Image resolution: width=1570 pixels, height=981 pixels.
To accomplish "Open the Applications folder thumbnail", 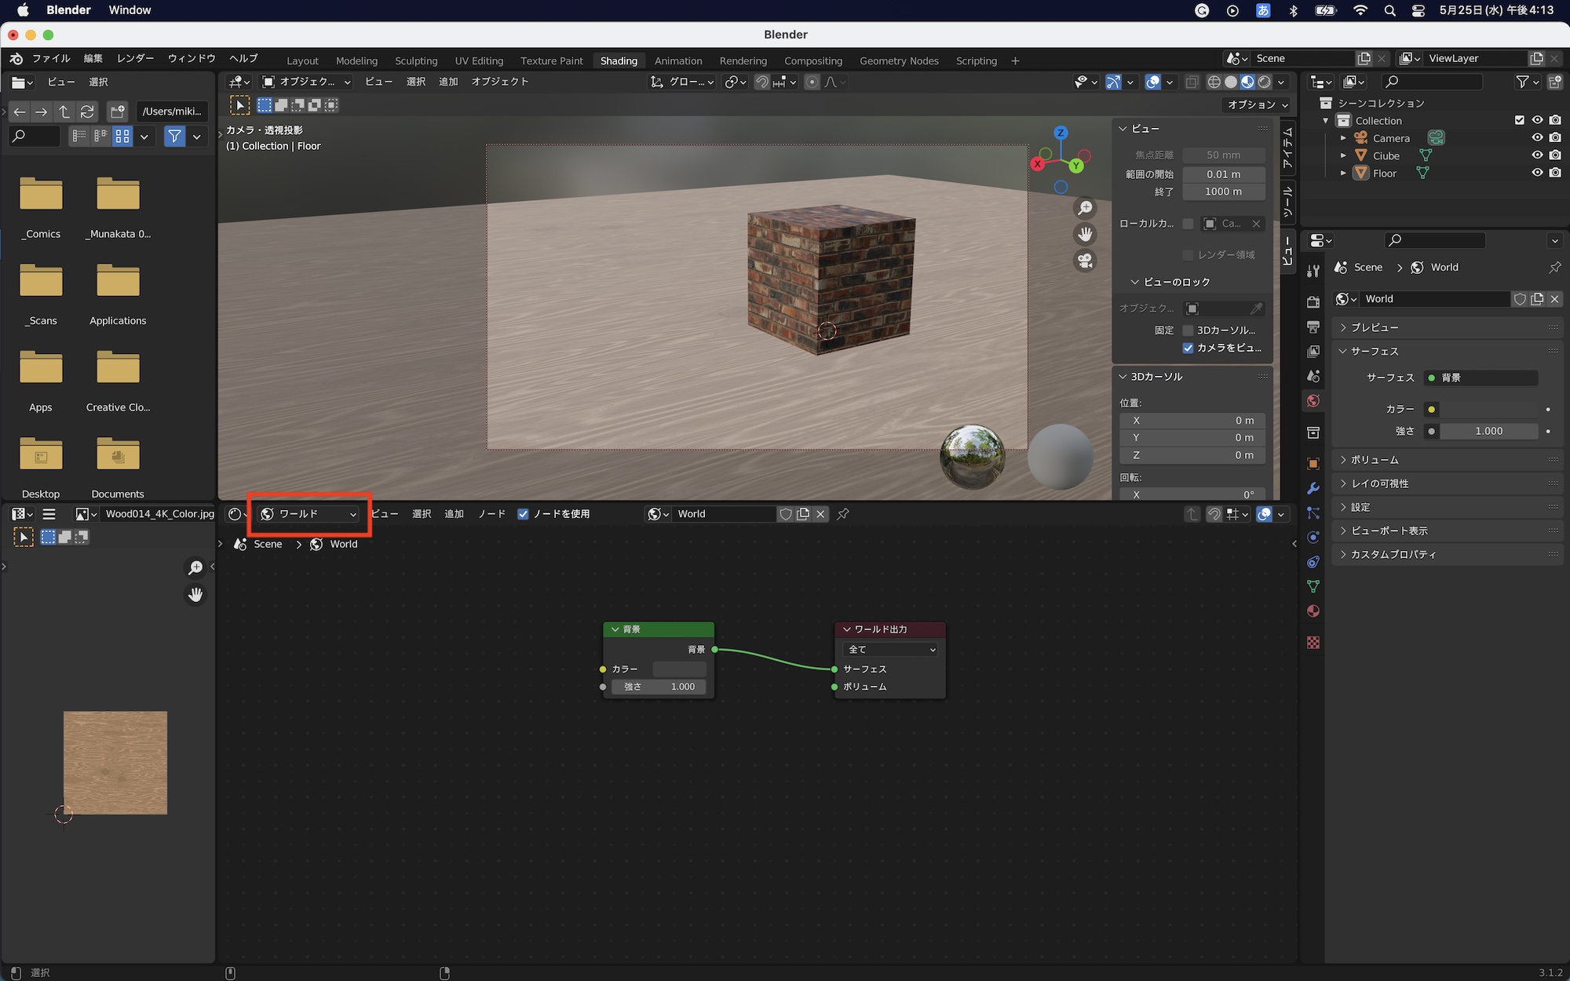I will [118, 283].
